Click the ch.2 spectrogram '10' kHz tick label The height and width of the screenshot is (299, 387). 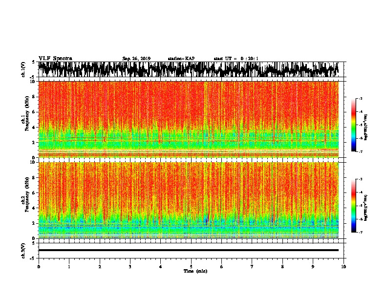coord(33,162)
